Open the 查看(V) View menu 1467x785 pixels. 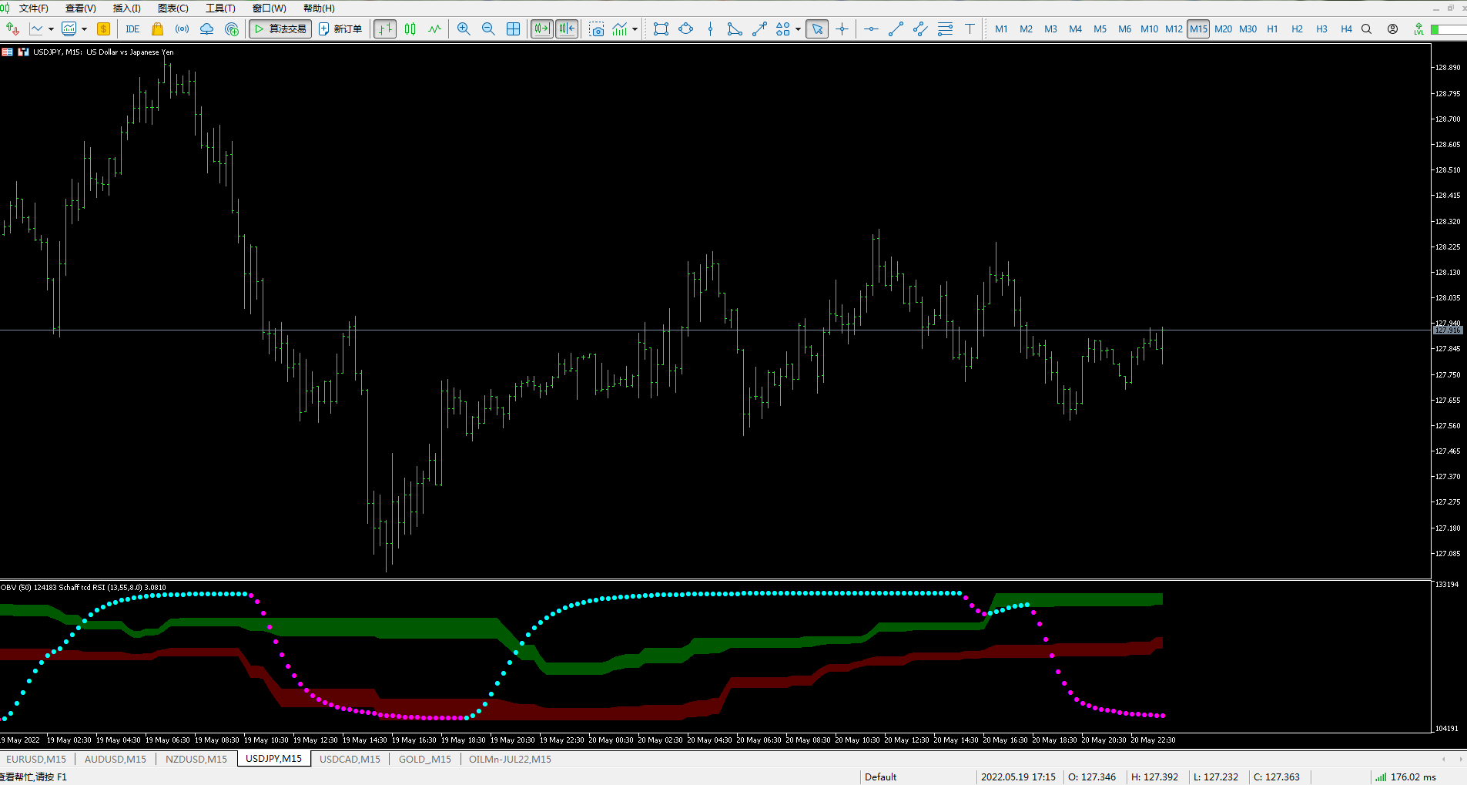click(x=81, y=8)
